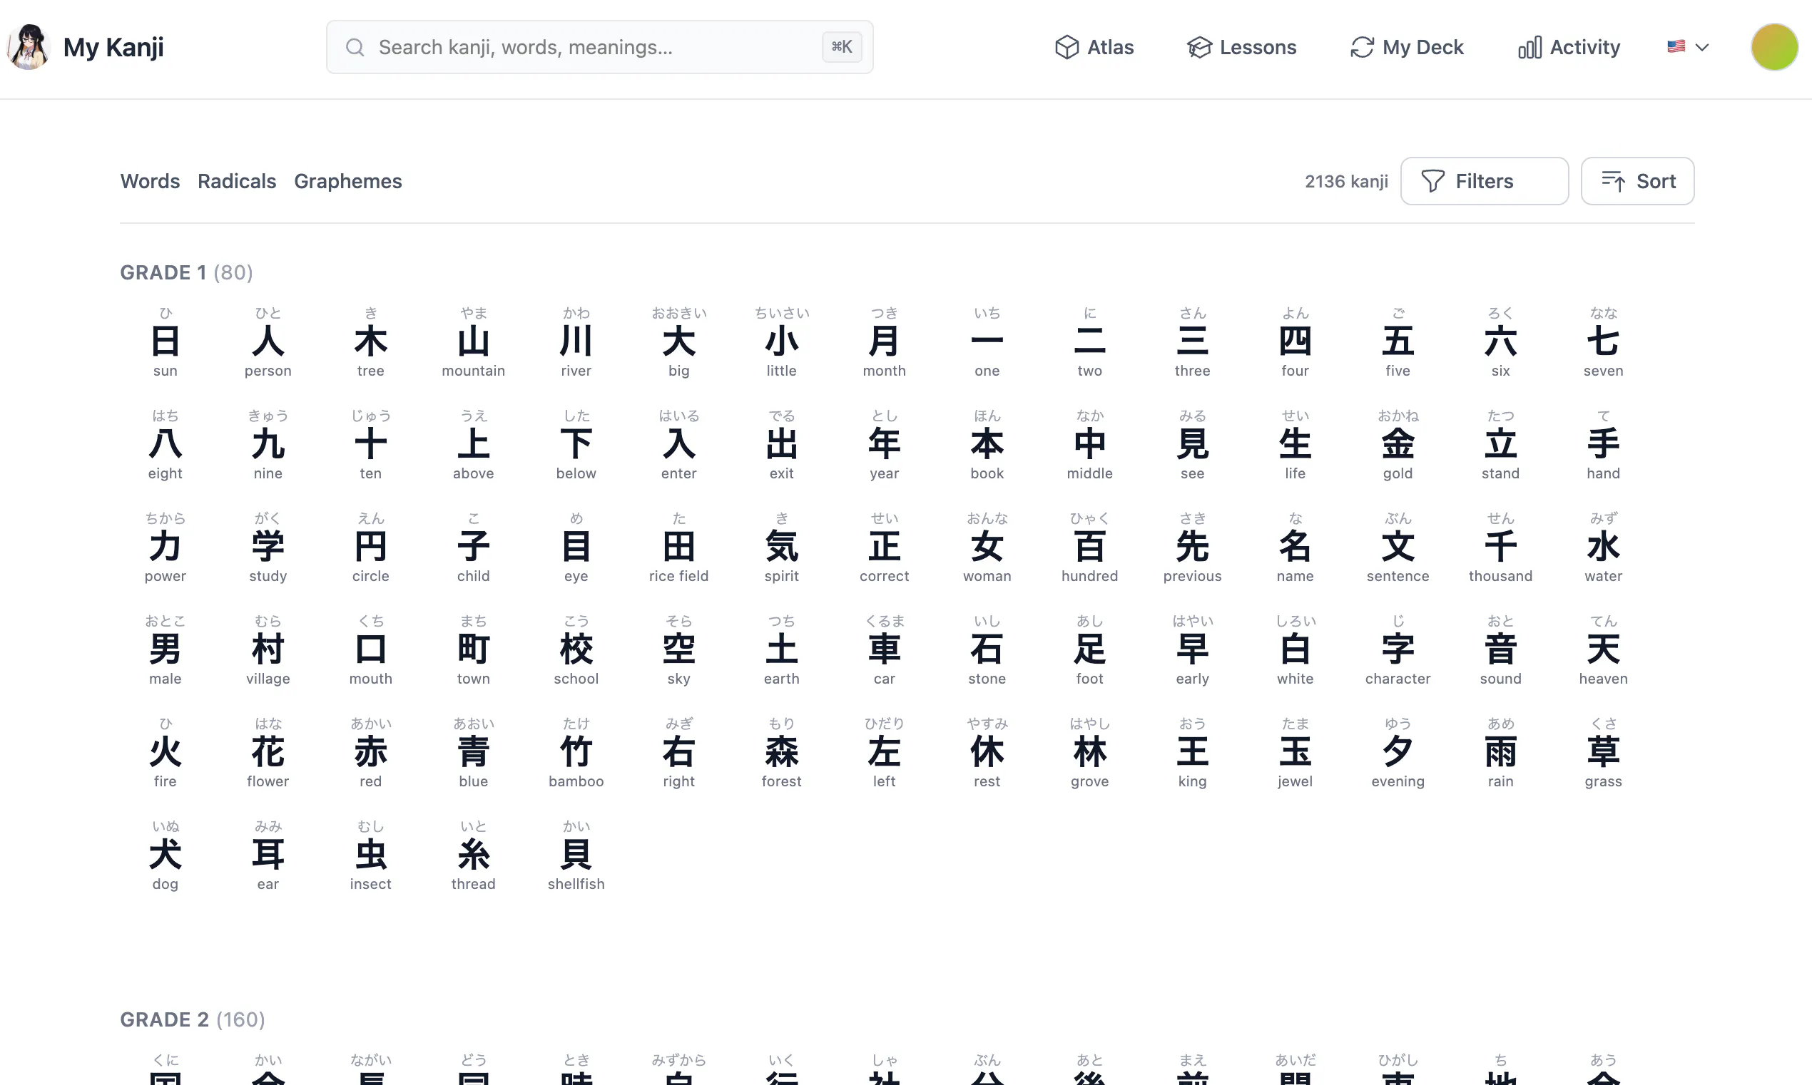Open the 金 gold kanji
Viewport: 1812px width, 1085px height.
click(x=1398, y=444)
